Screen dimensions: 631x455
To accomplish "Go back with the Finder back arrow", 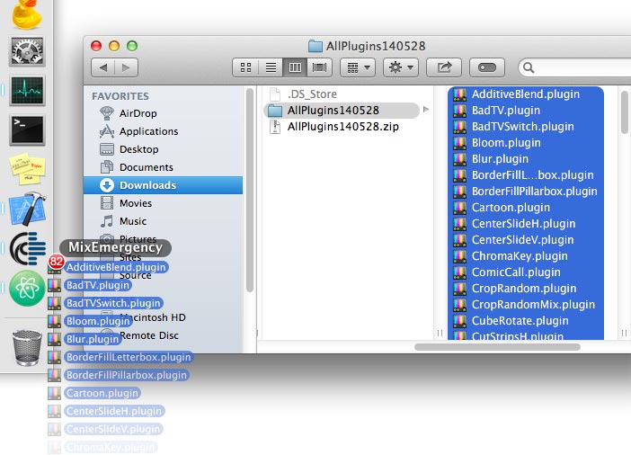I will coord(103,67).
